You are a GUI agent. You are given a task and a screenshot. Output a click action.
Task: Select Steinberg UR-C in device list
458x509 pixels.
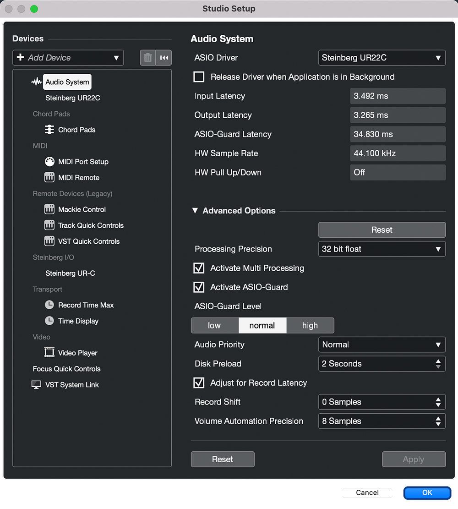pyautogui.click(x=70, y=273)
